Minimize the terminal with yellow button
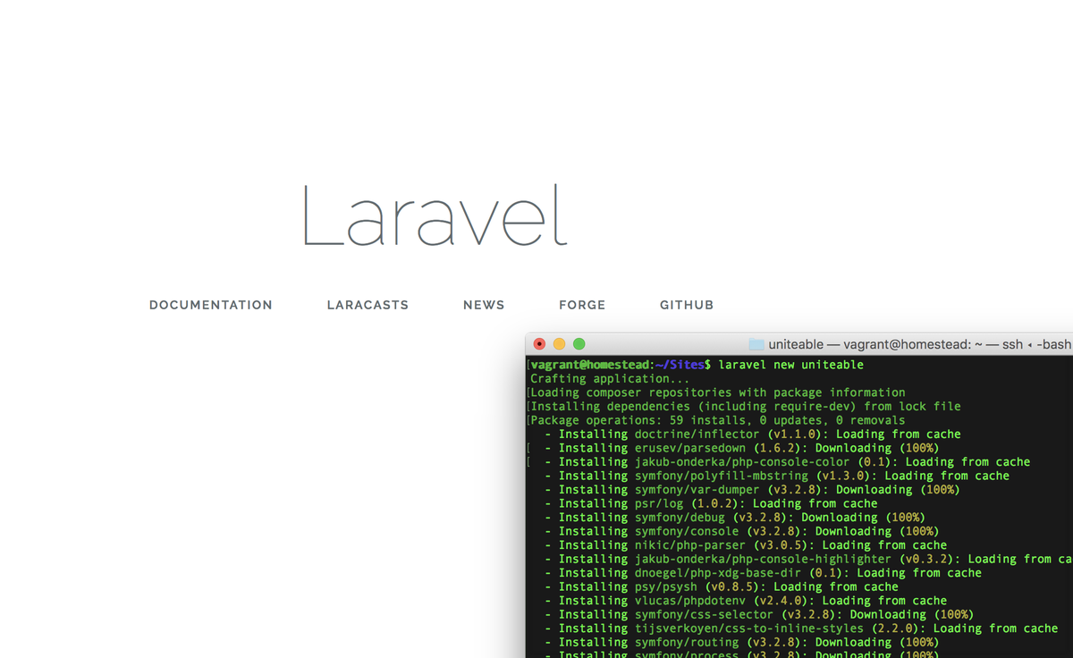Viewport: 1073px width, 658px height. (559, 344)
